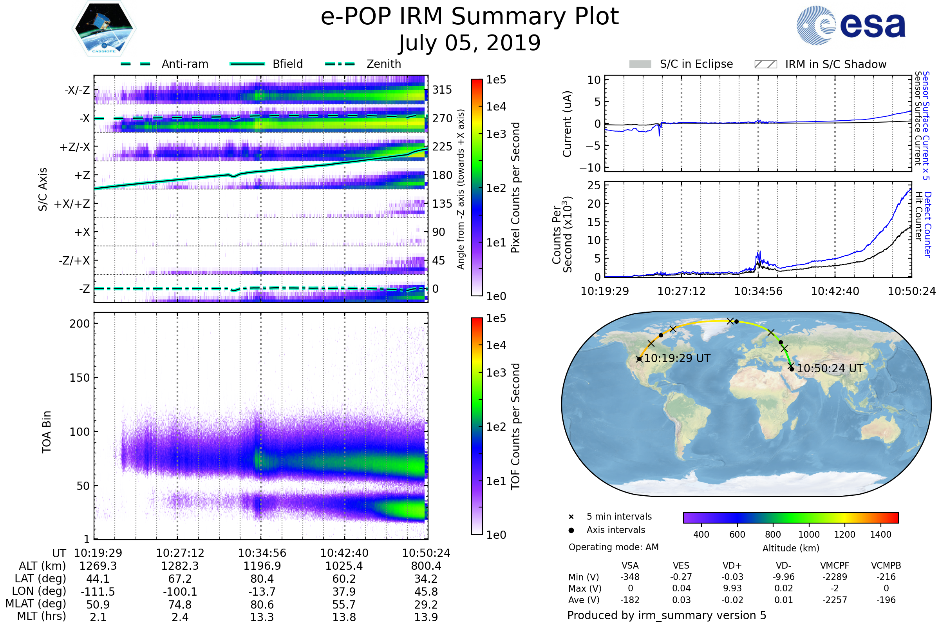Click the Pixel Counts per Second colorbar
This screenshot has height=627, width=940.
pos(477,187)
